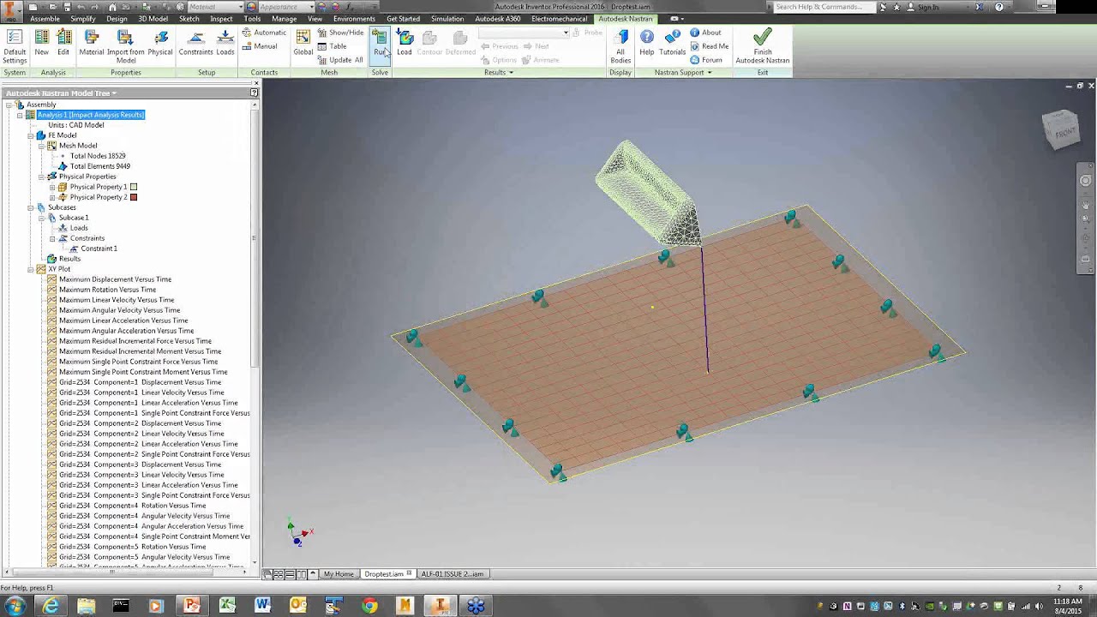Expand the Physical Property 2 node
The height and width of the screenshot is (617, 1097).
[x=51, y=197]
